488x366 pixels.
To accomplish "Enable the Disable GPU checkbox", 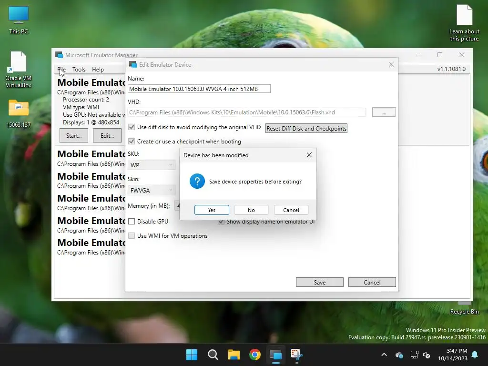I will point(132,221).
